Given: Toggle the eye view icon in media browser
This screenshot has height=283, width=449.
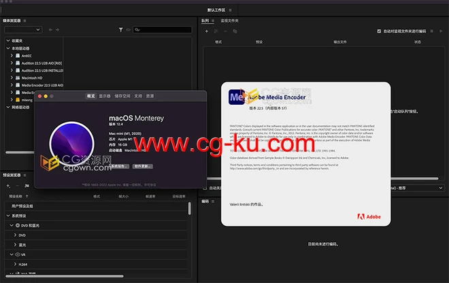Looking at the screenshot, I should pos(129,29).
